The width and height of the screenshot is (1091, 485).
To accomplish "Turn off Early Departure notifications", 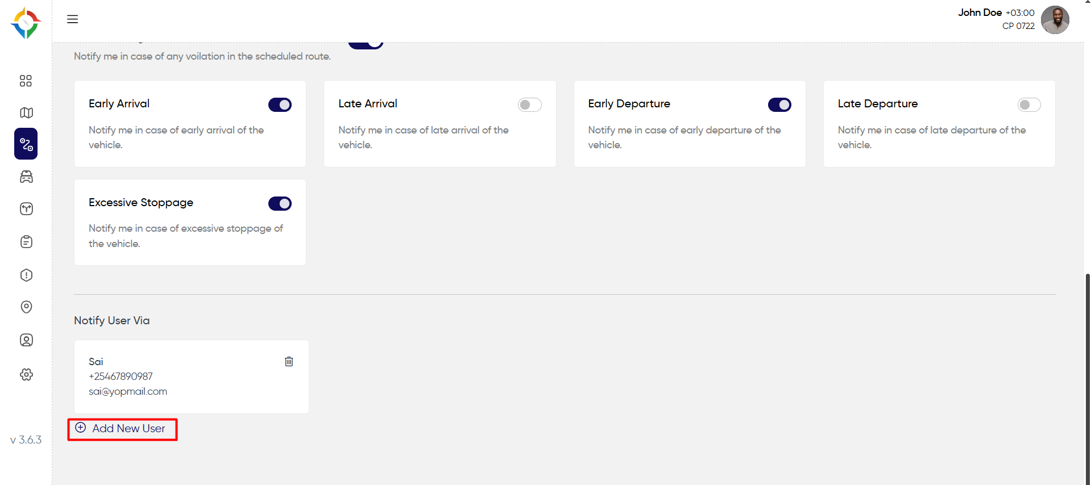I will point(779,104).
